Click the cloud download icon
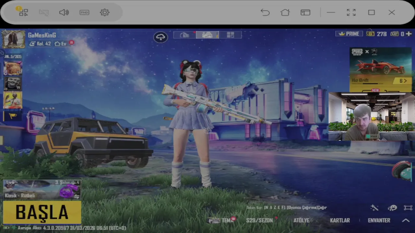 click(x=160, y=37)
